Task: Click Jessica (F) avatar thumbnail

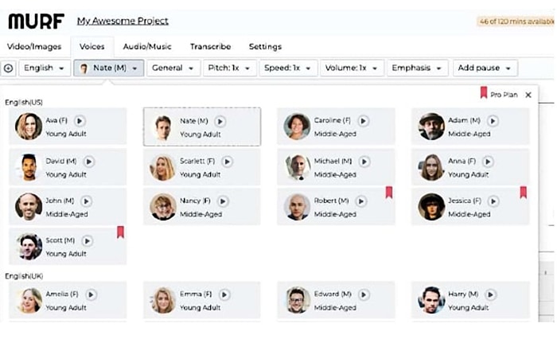Action: pyautogui.click(x=431, y=207)
